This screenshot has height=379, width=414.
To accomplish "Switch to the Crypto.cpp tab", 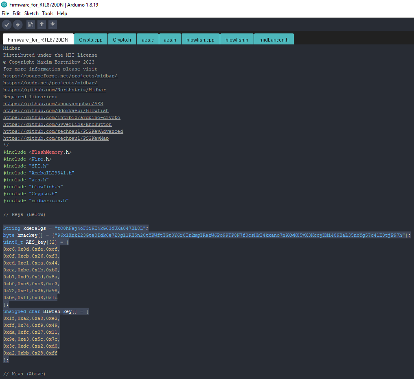I will coord(90,39).
